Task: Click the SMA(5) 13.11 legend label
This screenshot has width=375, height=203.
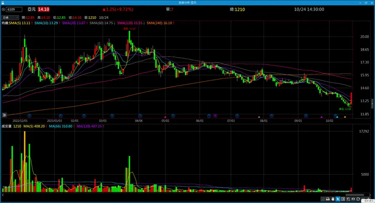Action: tap(20, 23)
